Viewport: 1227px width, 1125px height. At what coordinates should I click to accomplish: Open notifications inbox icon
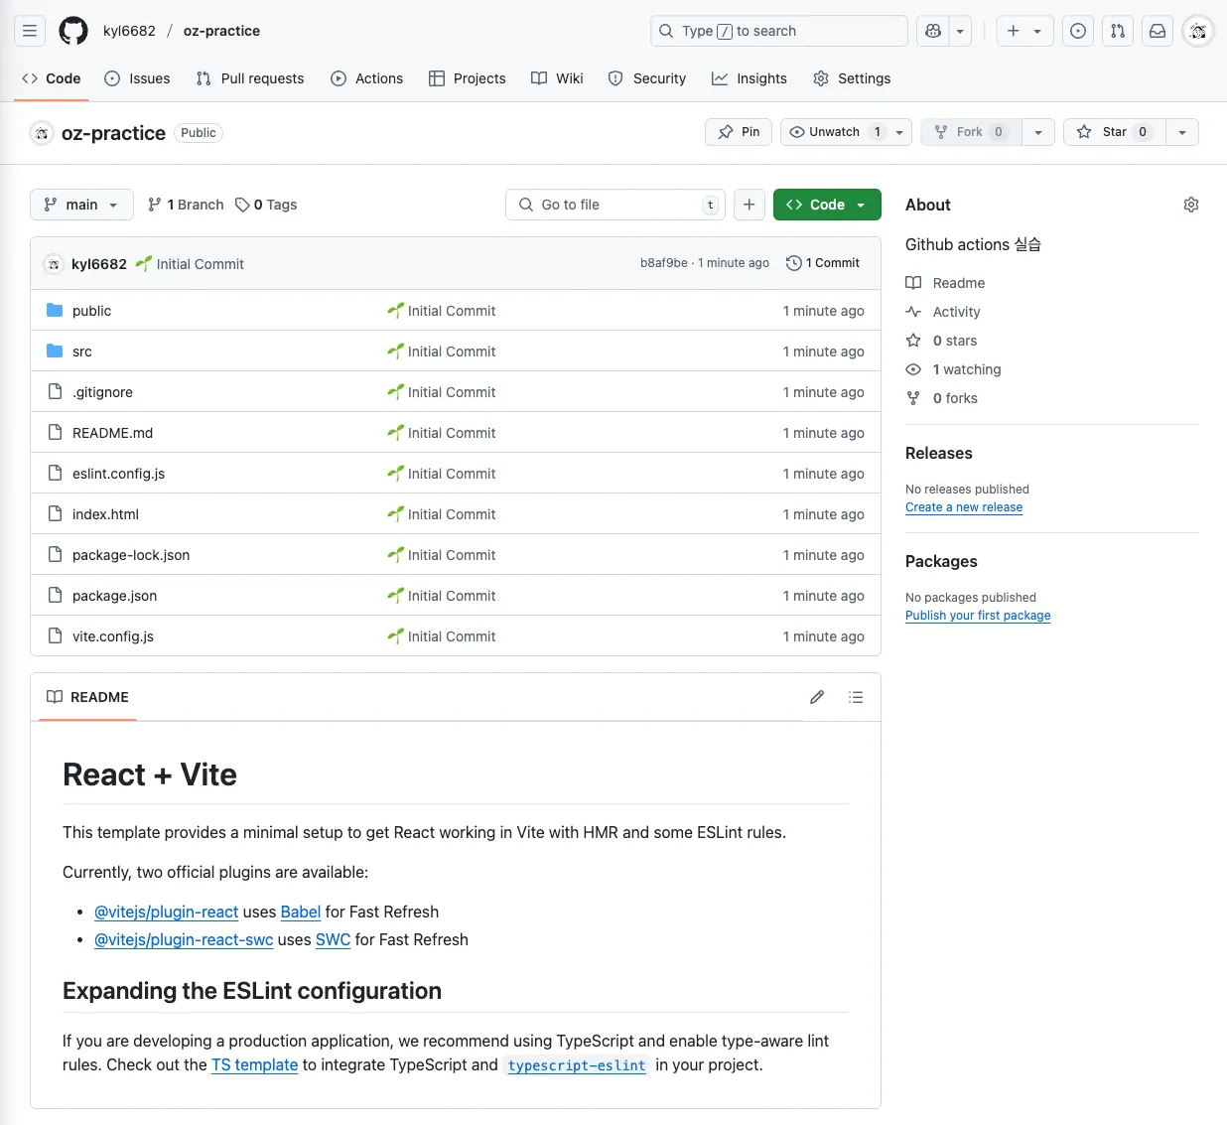tap(1158, 31)
